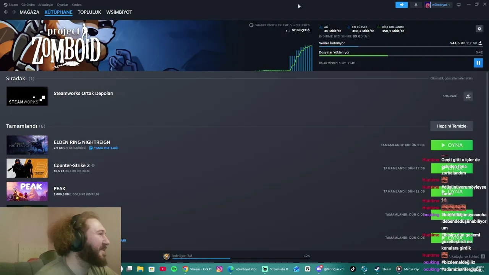The image size is (489, 275).
Task: Open Microsoft Store from the taskbar
Action: [152, 269]
